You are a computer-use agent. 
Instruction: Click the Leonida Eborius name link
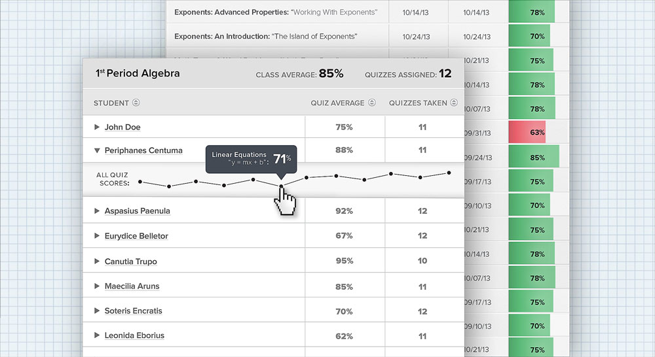[x=134, y=335]
